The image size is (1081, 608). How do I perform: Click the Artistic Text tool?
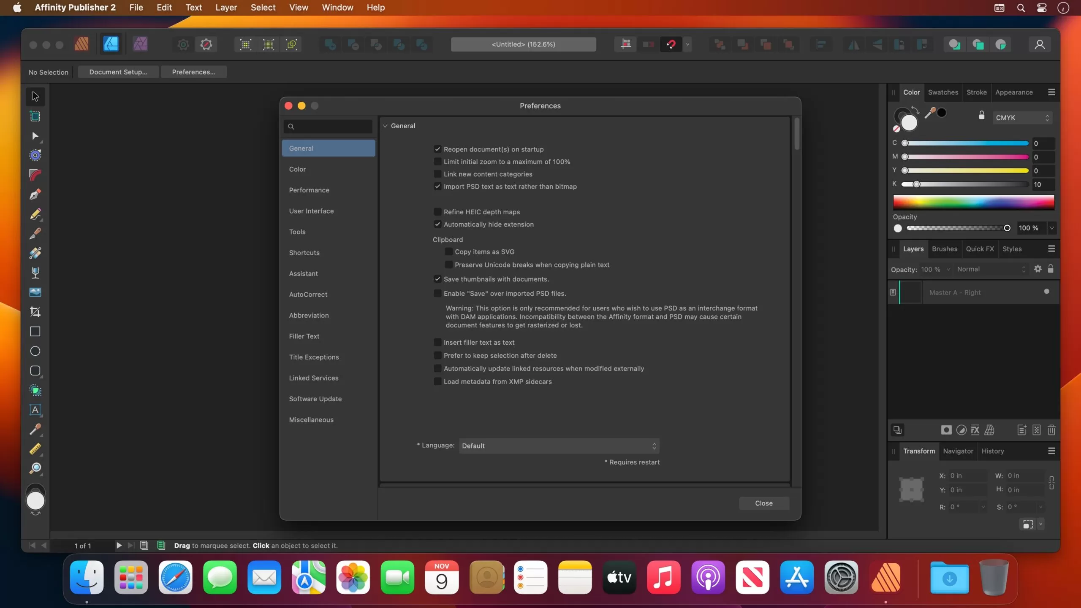(x=34, y=410)
